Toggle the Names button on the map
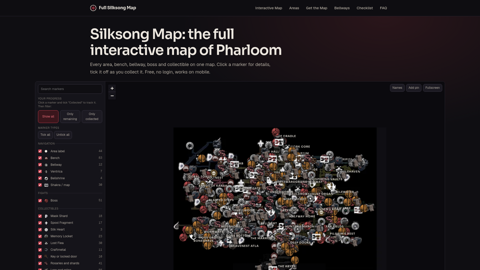Image resolution: width=480 pixels, height=270 pixels. coord(397,88)
